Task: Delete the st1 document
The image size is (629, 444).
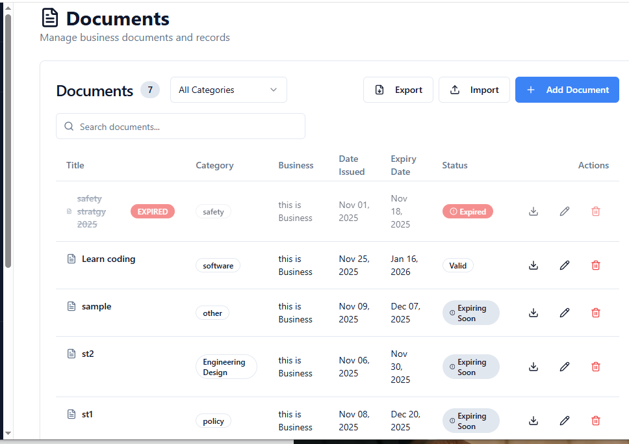Action: point(596,421)
